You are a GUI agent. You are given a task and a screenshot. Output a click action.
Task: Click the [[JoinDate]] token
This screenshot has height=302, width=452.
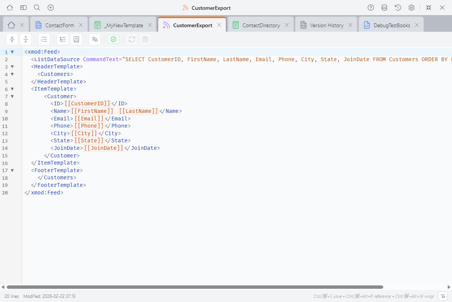click(104, 148)
